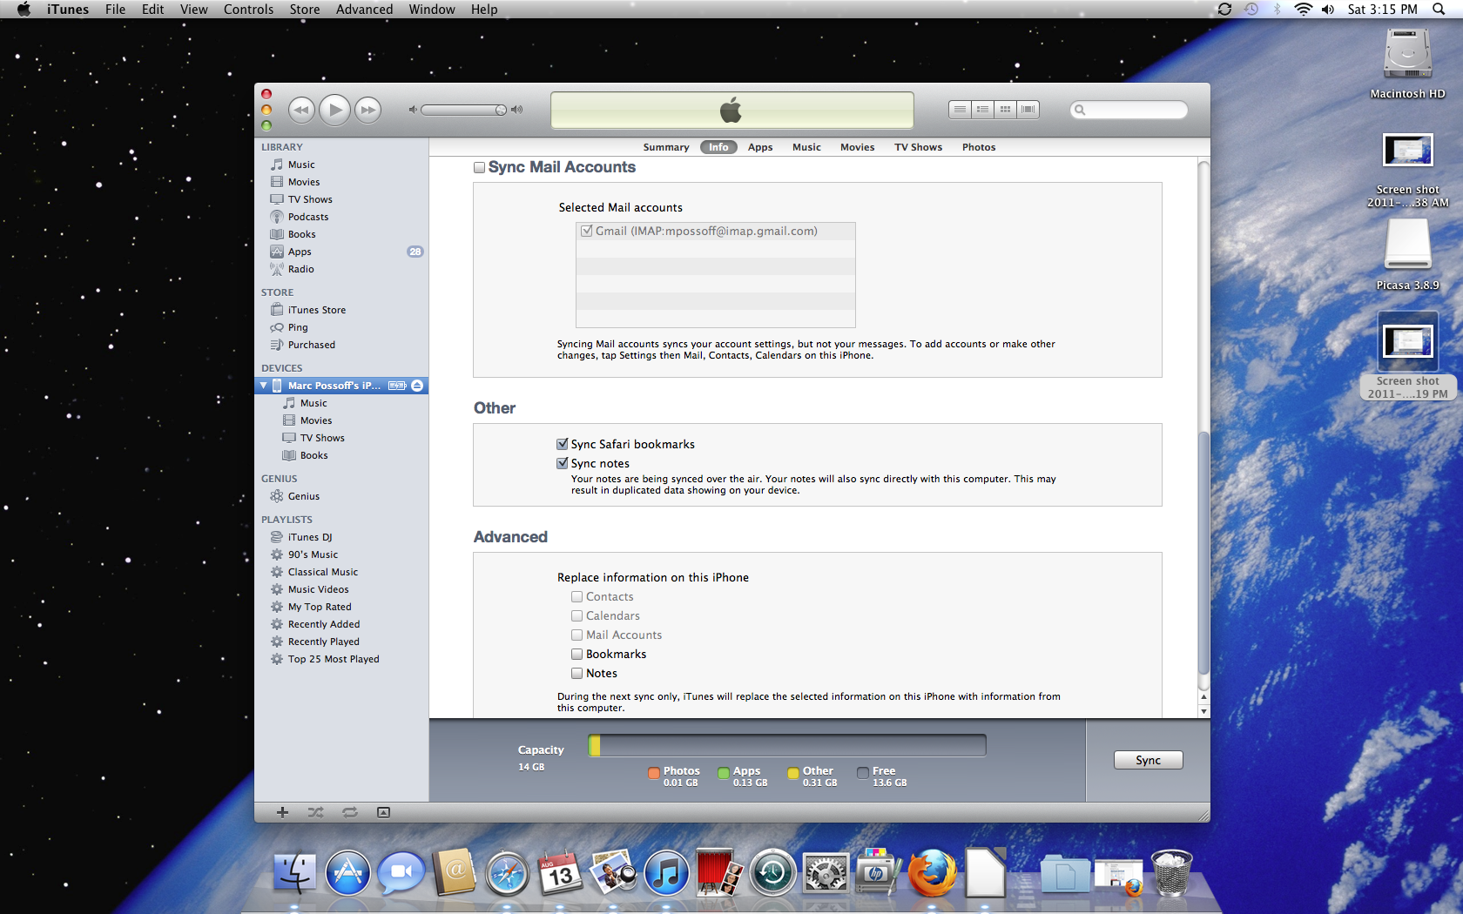This screenshot has width=1463, height=914.
Task: Check Contacts under Replace information
Action: 576,596
